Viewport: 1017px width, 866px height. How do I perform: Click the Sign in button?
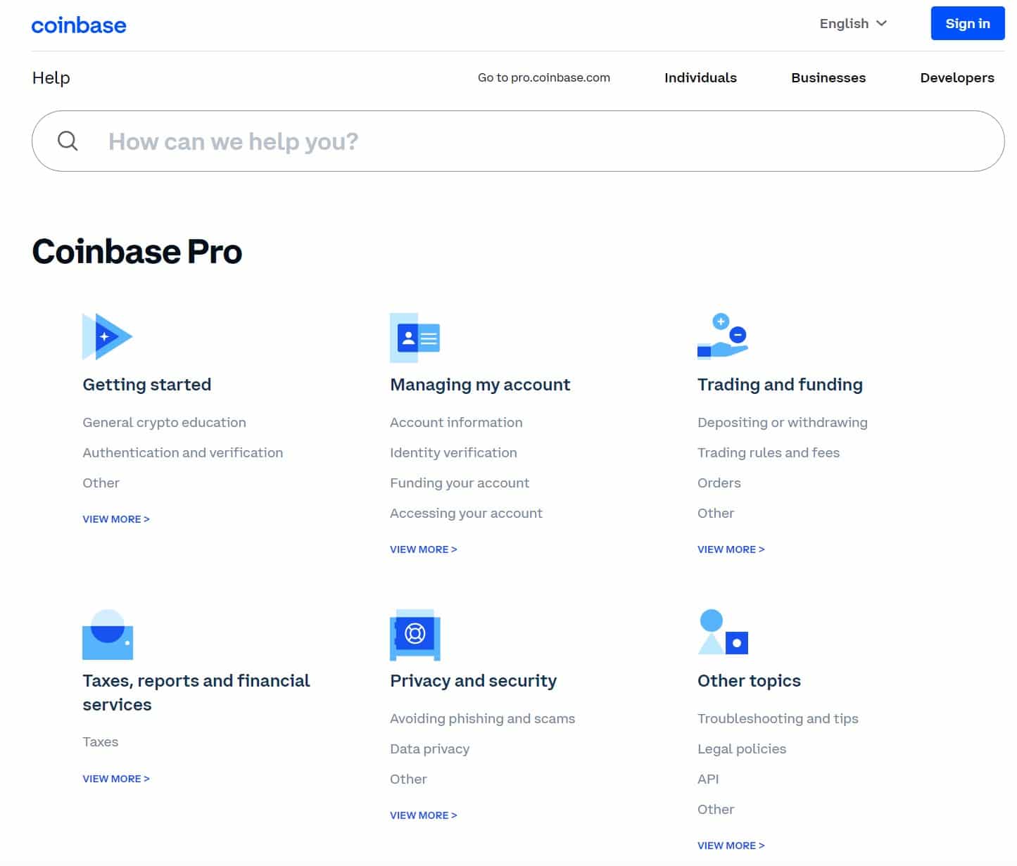pos(968,23)
